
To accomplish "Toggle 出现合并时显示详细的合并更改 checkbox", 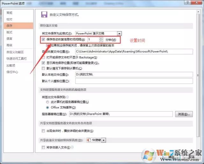I will click(43, 131).
